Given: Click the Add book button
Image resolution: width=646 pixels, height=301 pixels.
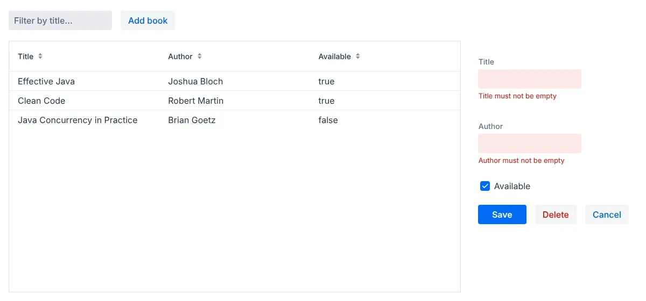Looking at the screenshot, I should (148, 20).
